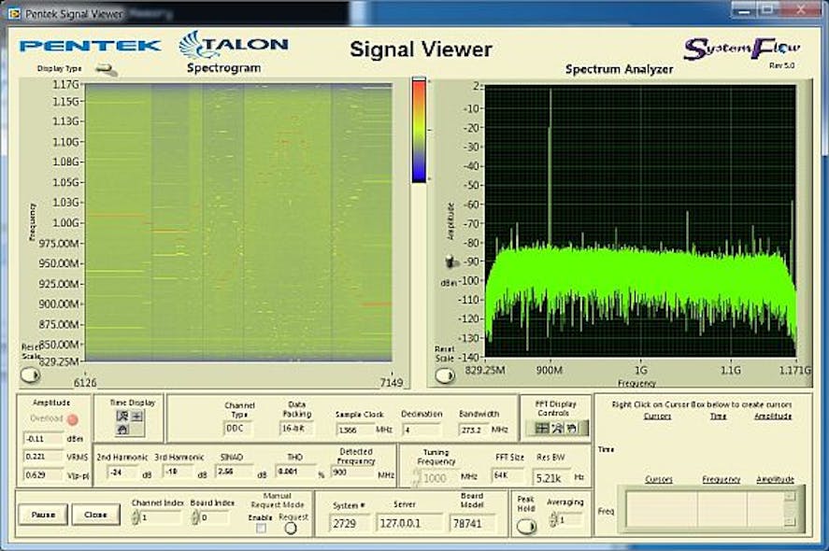Select the pan hand in FFT Display Controls
Viewport: 829px width, 551px height.
pos(573,426)
